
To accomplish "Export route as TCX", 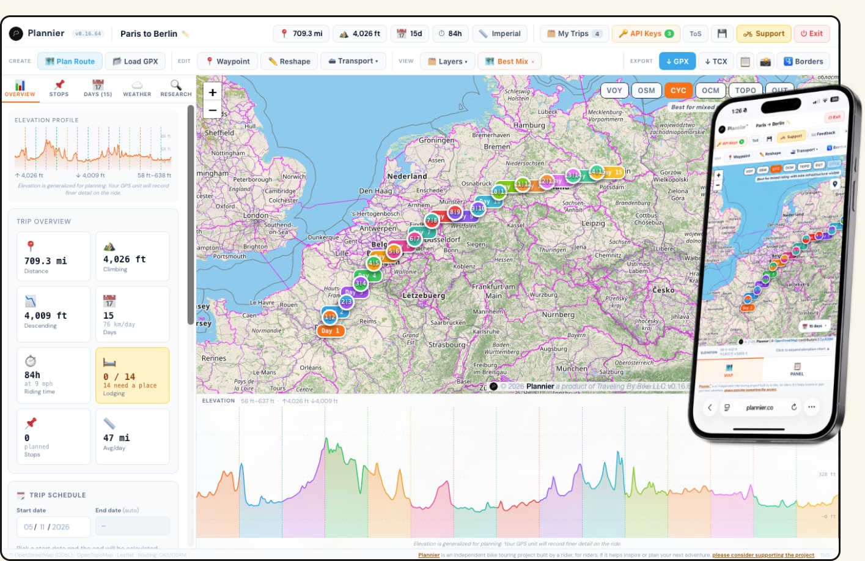I will 716,61.
